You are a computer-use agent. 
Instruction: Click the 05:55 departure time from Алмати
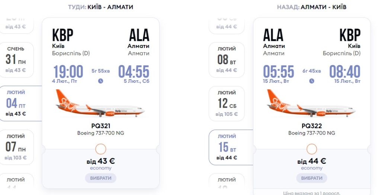[279, 71]
